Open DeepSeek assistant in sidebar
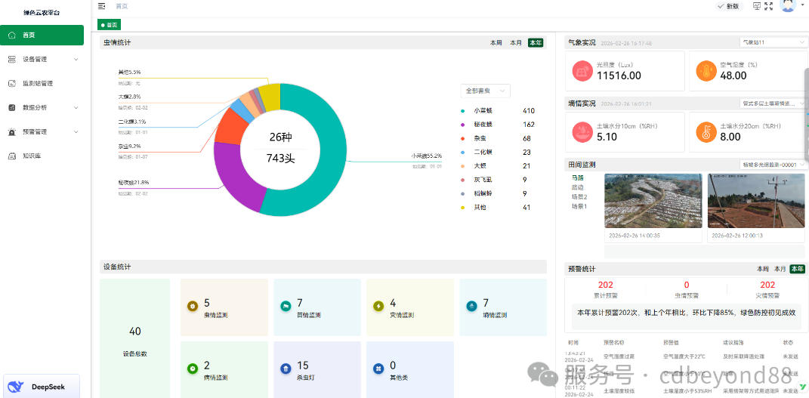Screen dimensions: 809x398 42,387
